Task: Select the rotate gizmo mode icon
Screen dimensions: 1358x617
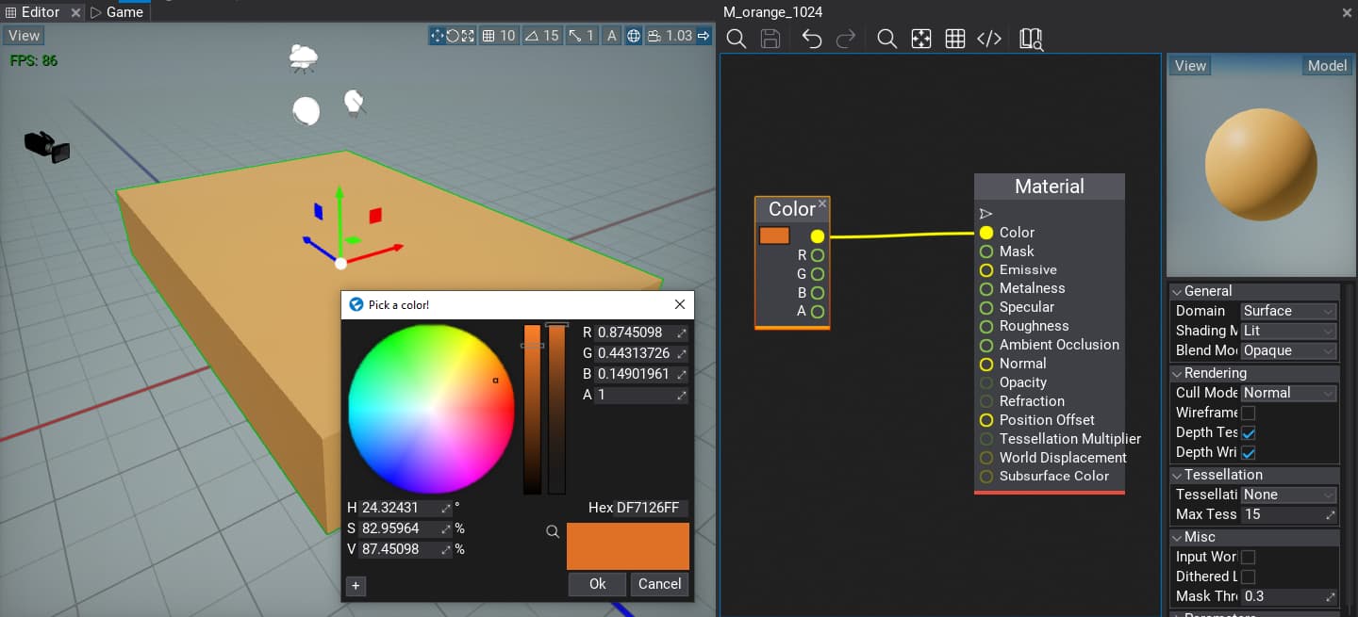Action: (x=453, y=36)
